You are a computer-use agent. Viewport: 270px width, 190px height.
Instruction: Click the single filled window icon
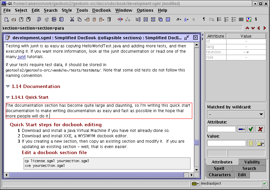(168, 19)
